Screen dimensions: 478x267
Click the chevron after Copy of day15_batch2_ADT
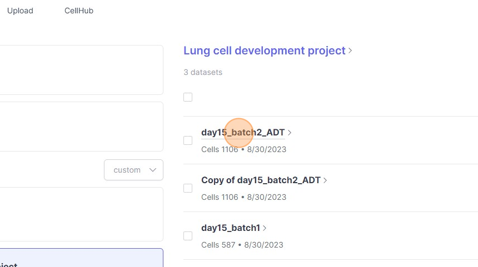[326, 180]
